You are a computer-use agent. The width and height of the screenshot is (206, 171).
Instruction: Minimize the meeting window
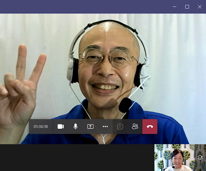175,7
